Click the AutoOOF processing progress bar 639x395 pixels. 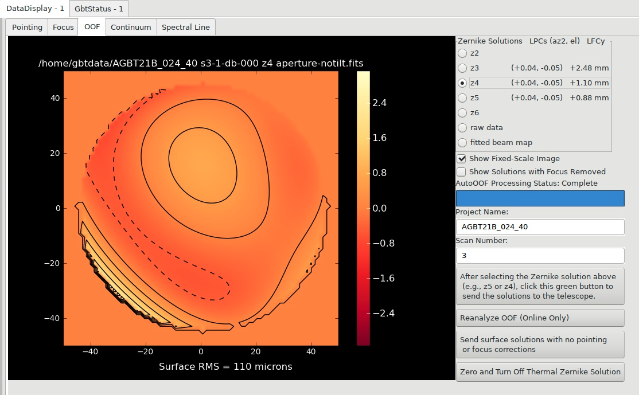coord(540,198)
